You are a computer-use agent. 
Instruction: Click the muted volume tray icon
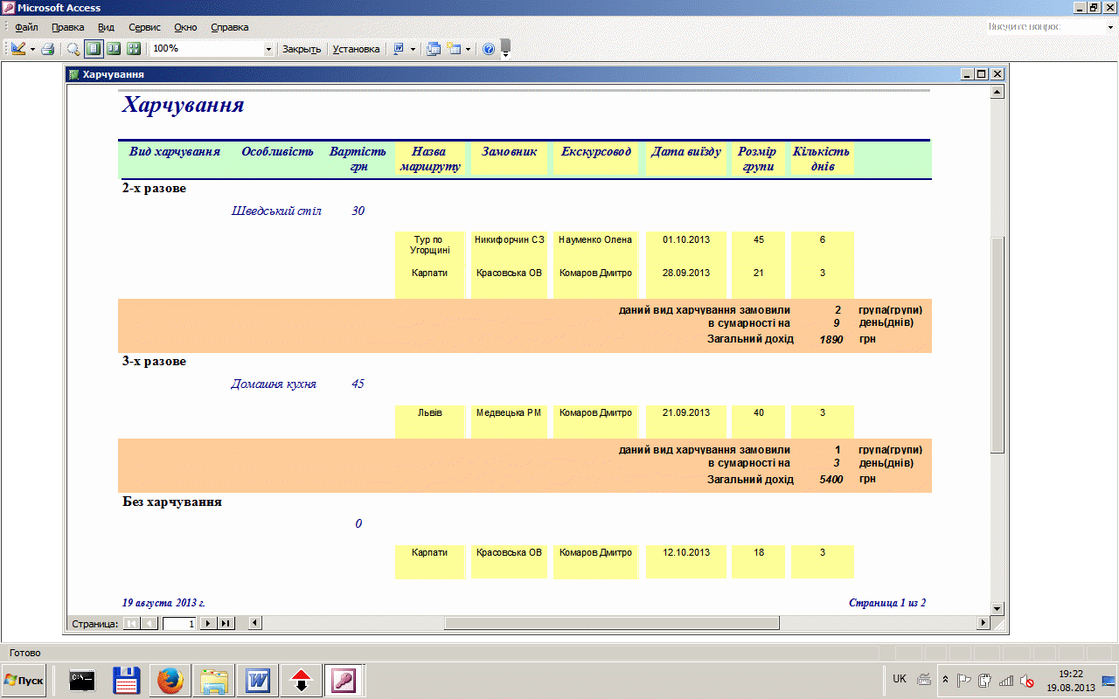[x=1027, y=681]
